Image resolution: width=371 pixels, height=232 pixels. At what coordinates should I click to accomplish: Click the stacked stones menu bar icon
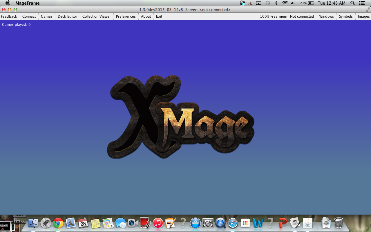click(250, 3)
